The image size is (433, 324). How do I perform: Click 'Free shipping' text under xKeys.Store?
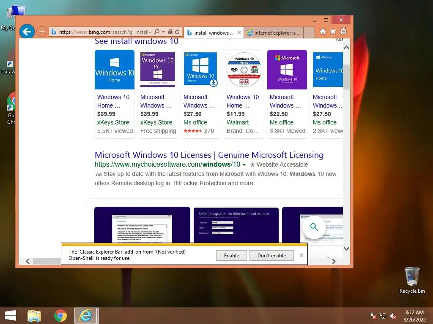pos(158,131)
